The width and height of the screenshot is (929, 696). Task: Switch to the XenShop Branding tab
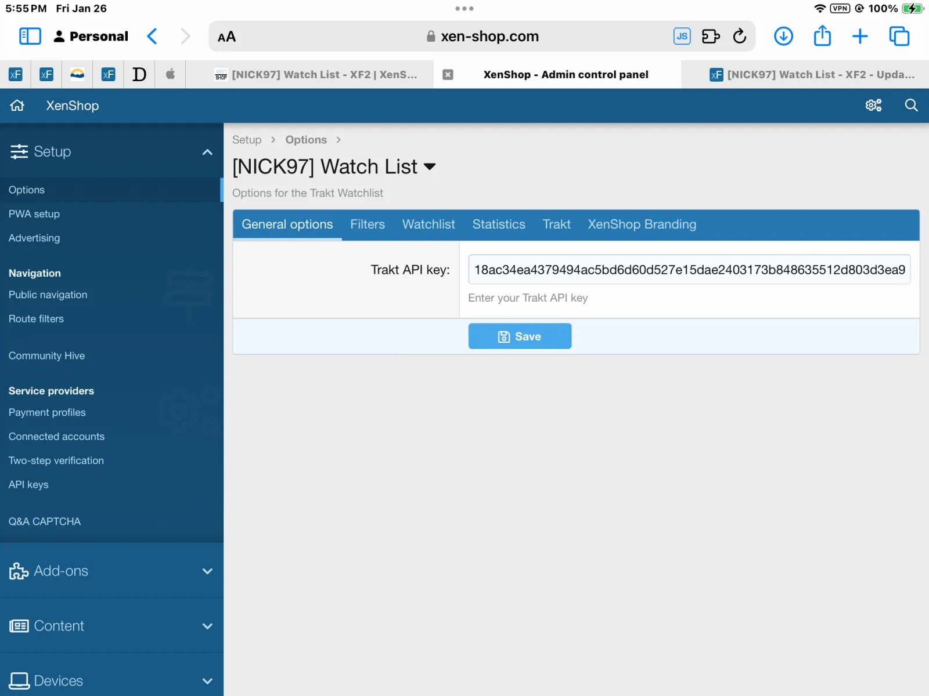pos(642,224)
